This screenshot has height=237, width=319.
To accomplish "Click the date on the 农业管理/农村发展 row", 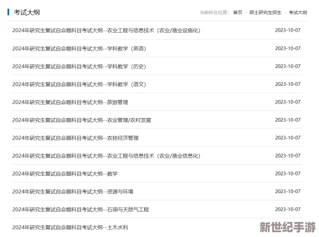I will [x=288, y=120].
